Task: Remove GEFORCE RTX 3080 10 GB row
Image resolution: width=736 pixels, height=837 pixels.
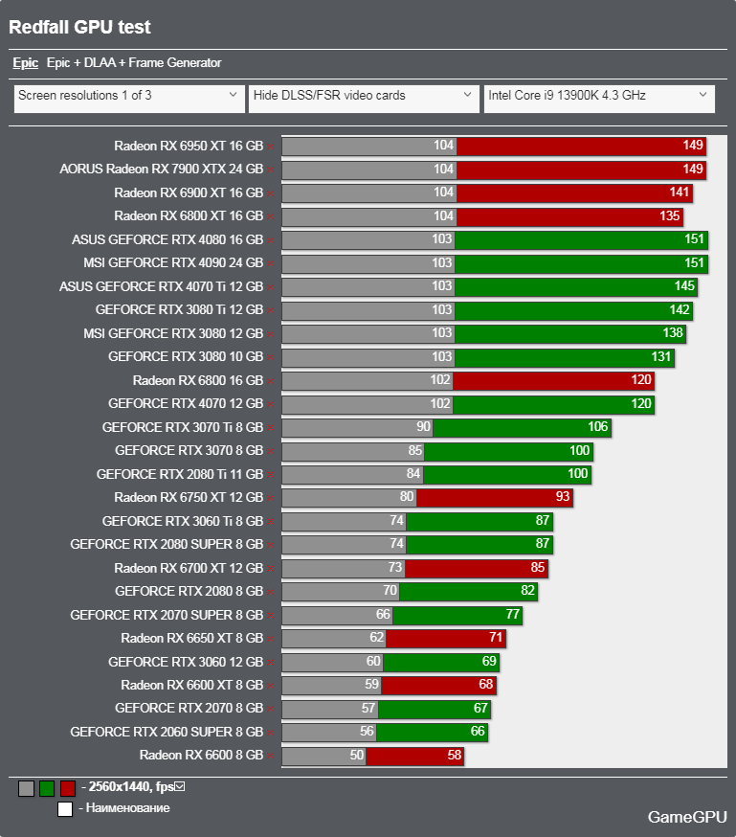Action: tap(271, 357)
